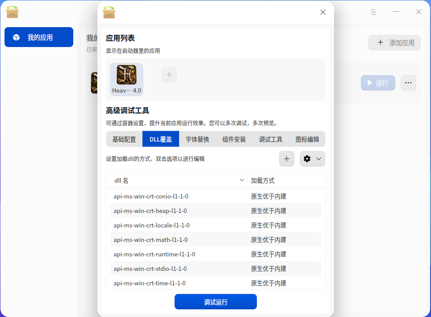Open the three-dot more menu in main window
The width and height of the screenshot is (431, 317).
pyautogui.click(x=408, y=83)
